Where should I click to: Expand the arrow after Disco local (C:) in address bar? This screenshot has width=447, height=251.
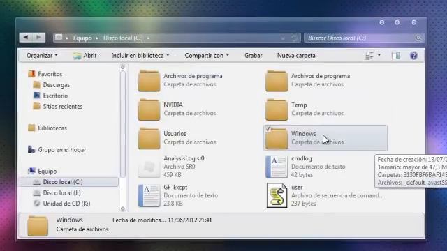[x=148, y=38]
